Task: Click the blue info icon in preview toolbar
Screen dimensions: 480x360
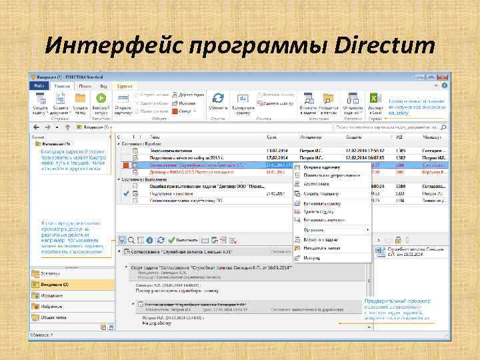Action: click(x=149, y=240)
